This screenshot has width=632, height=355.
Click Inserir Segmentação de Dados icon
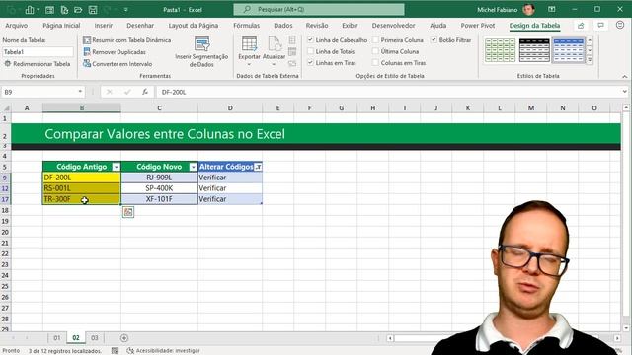pos(201,43)
